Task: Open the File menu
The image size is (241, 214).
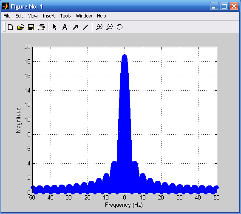Action: (x=7, y=16)
